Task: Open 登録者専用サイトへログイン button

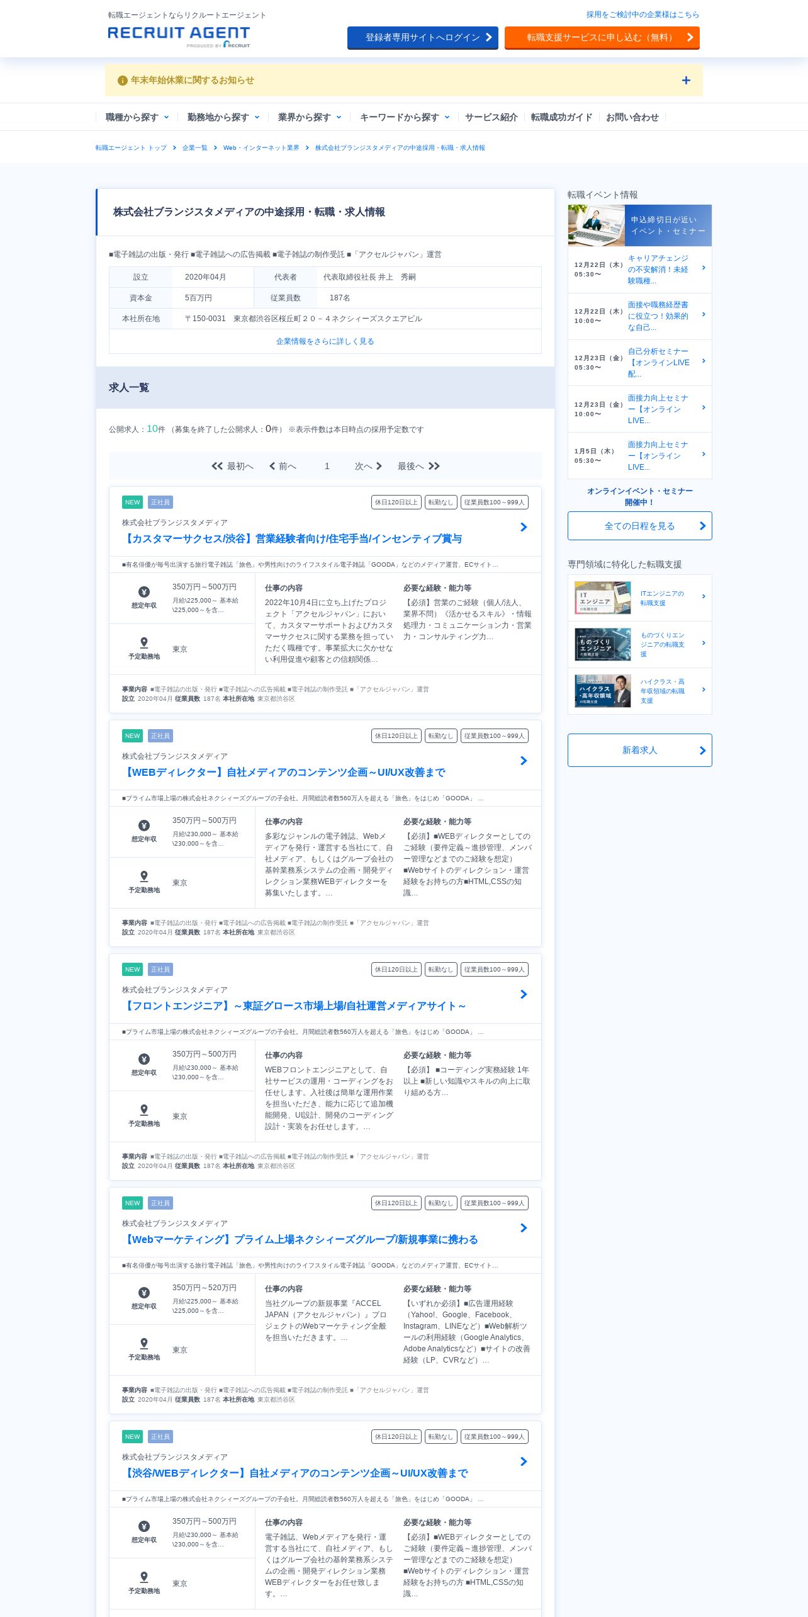Action: [423, 38]
